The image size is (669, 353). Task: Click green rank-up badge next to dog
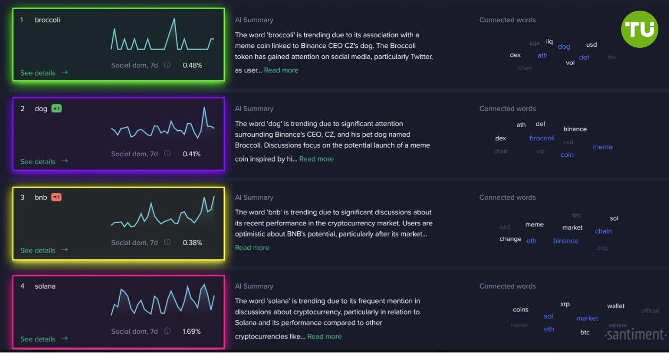pos(56,108)
